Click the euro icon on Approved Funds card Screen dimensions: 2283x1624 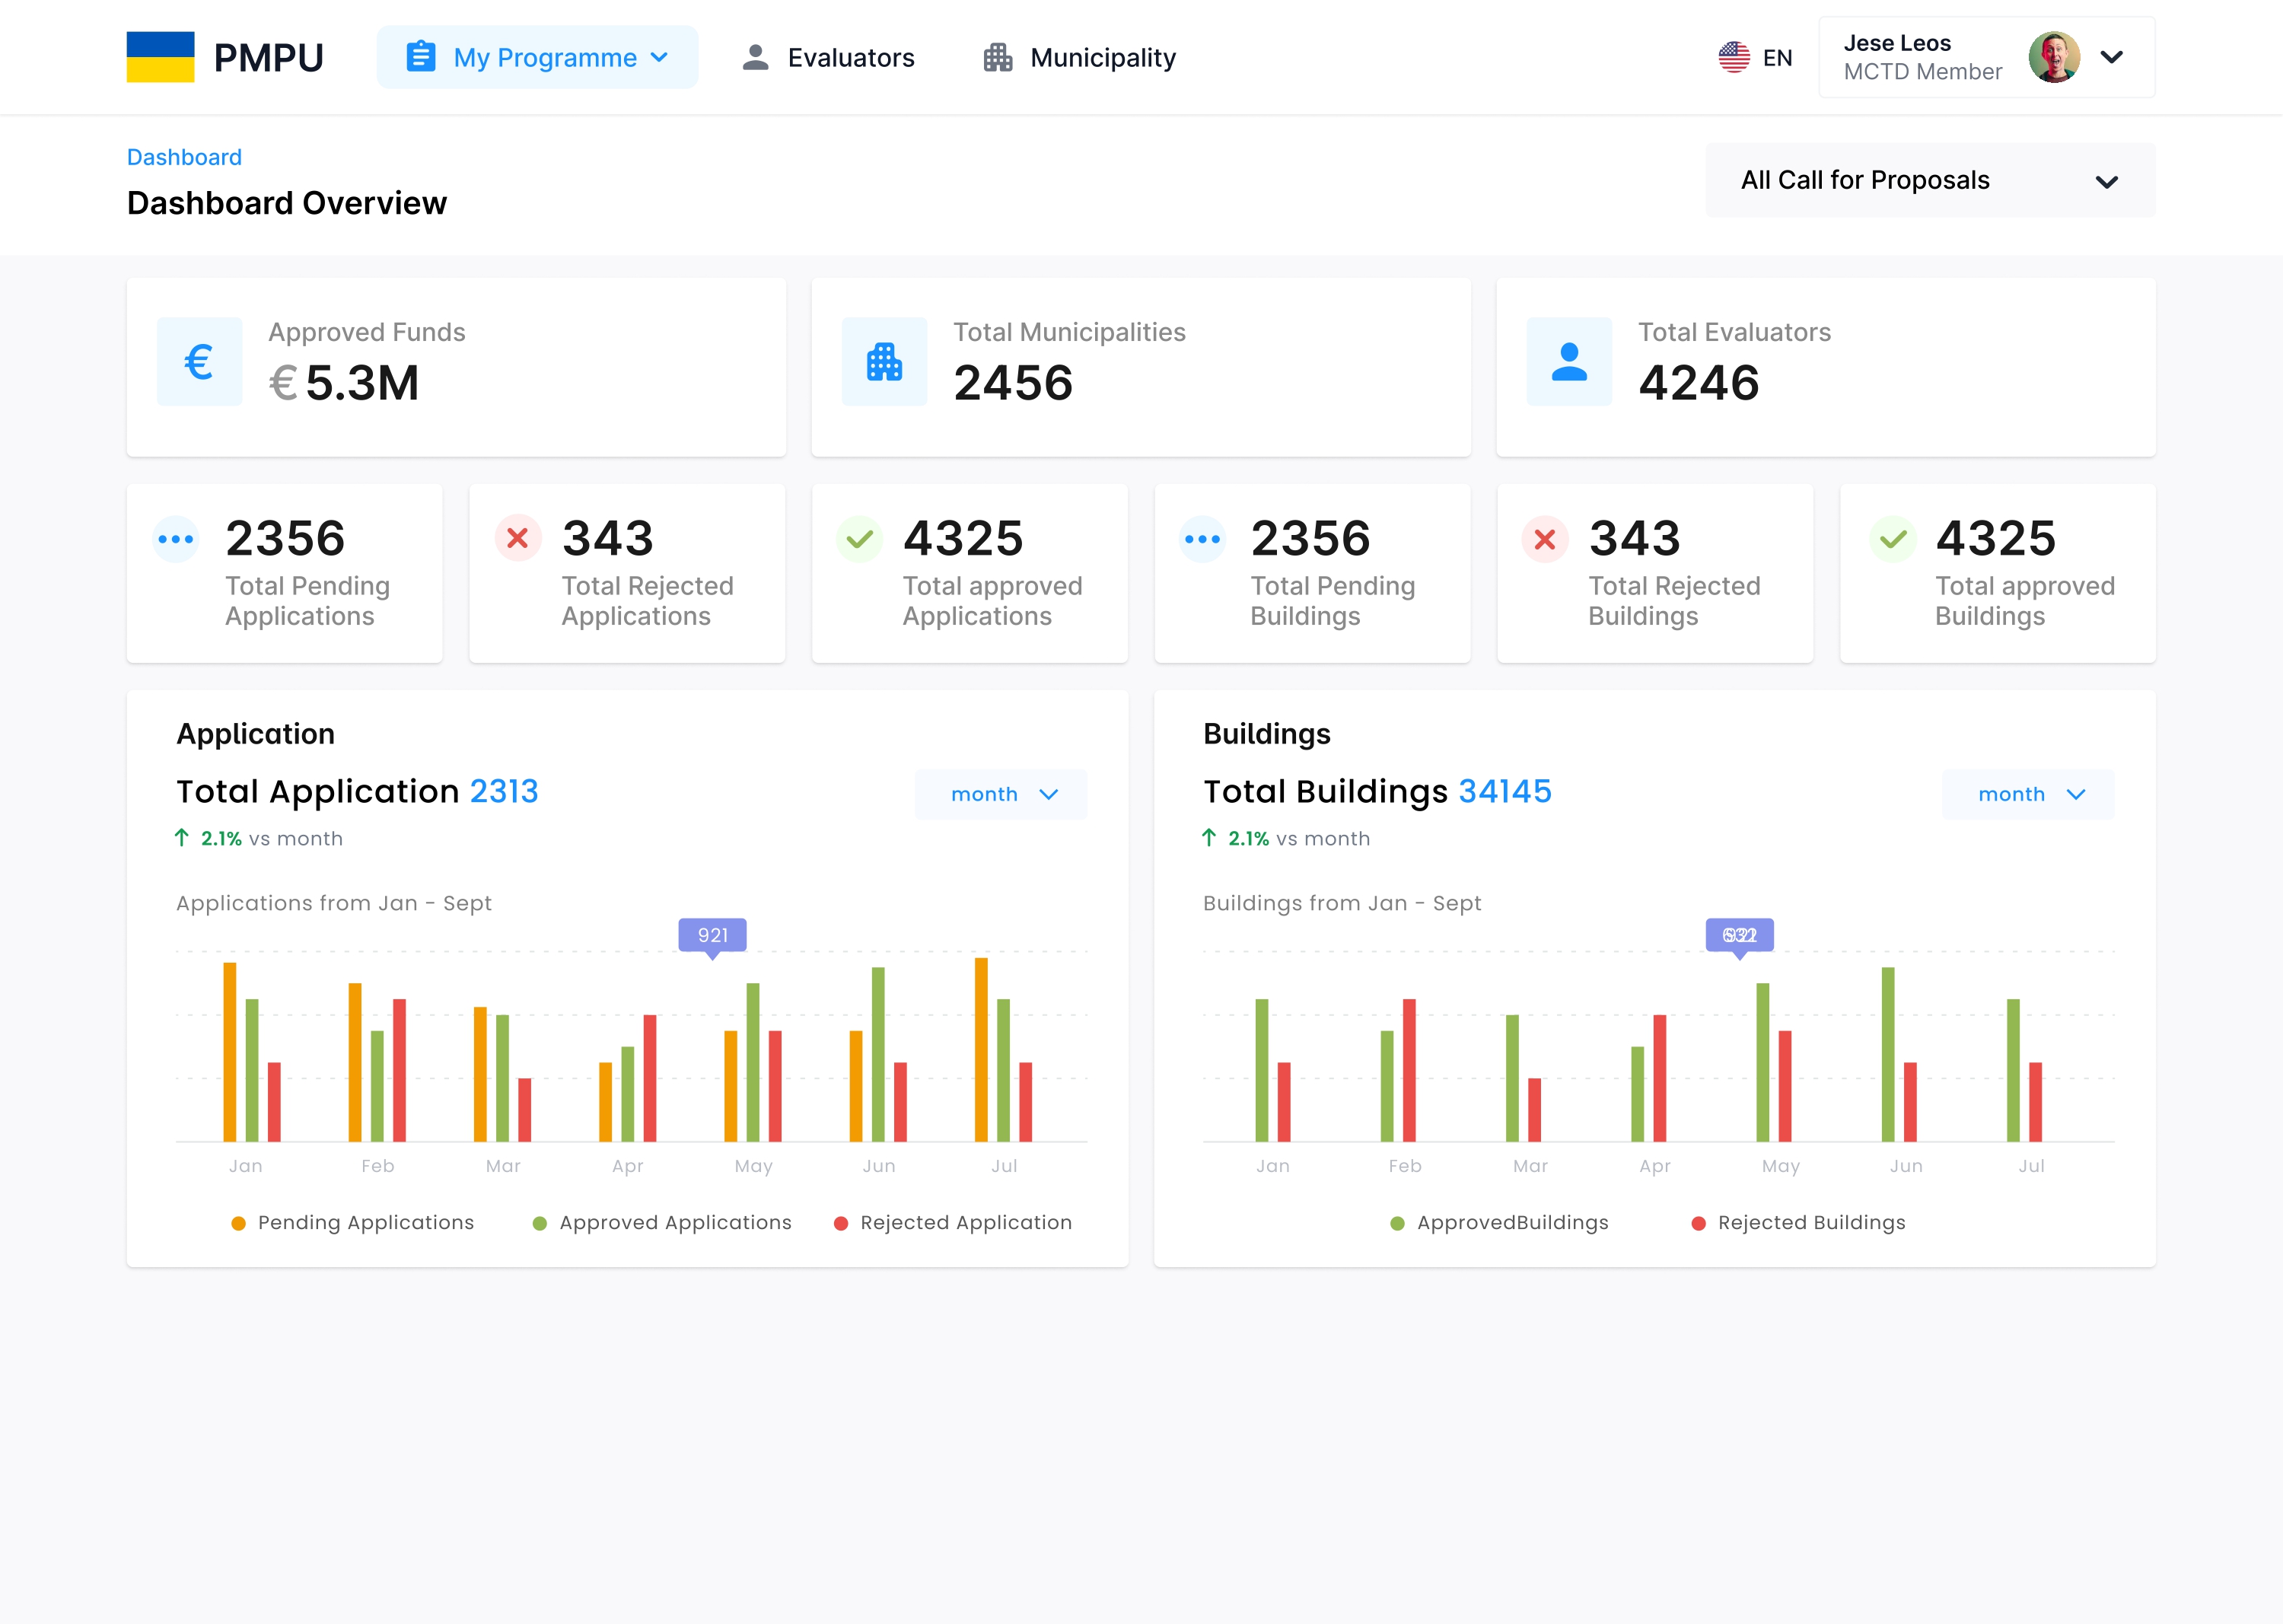coord(199,362)
